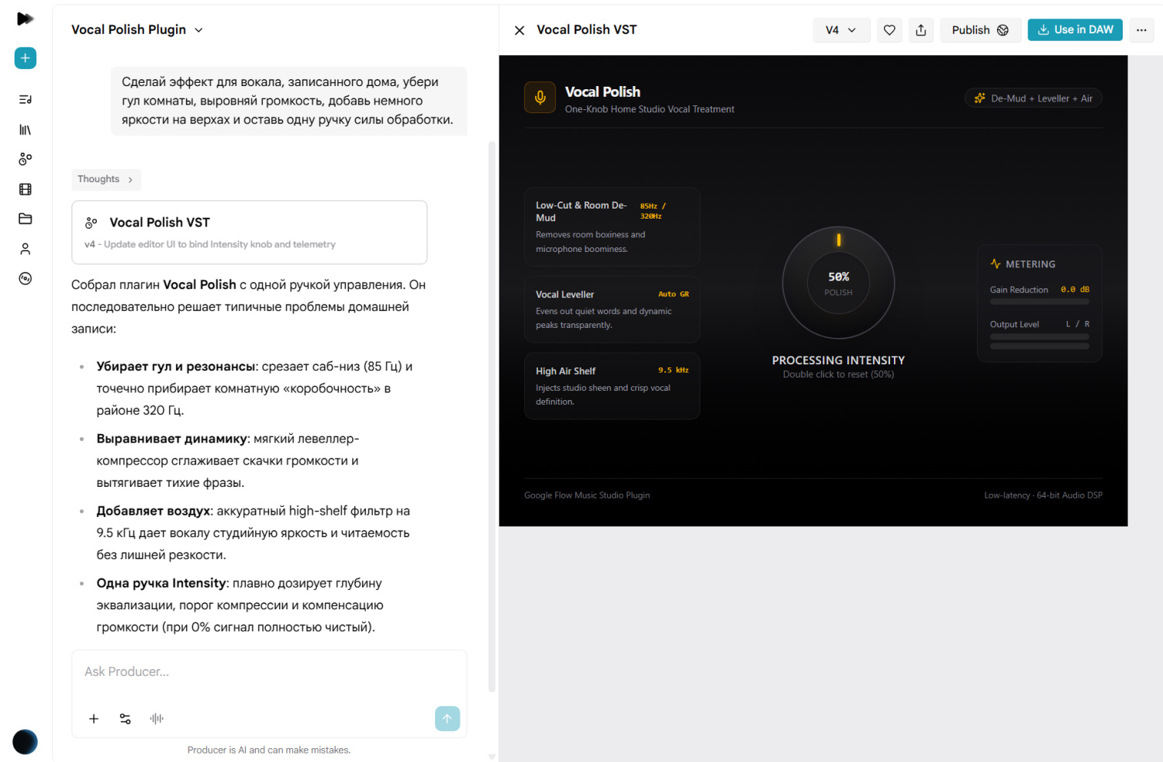This screenshot has height=762, width=1163.
Task: Click the 'Producer is AI and can make mistakes' notice
Action: [269, 750]
